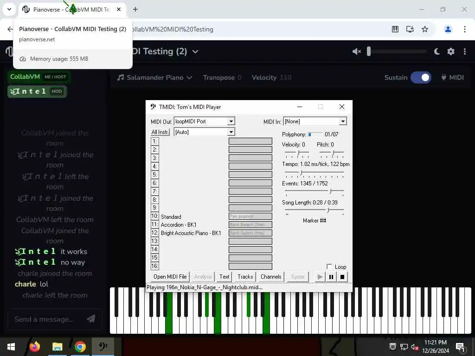The height and width of the screenshot is (356, 475).
Task: Toggle channel 5 button in TMIDI
Action: (154, 175)
